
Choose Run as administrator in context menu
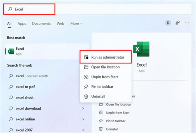106,57
